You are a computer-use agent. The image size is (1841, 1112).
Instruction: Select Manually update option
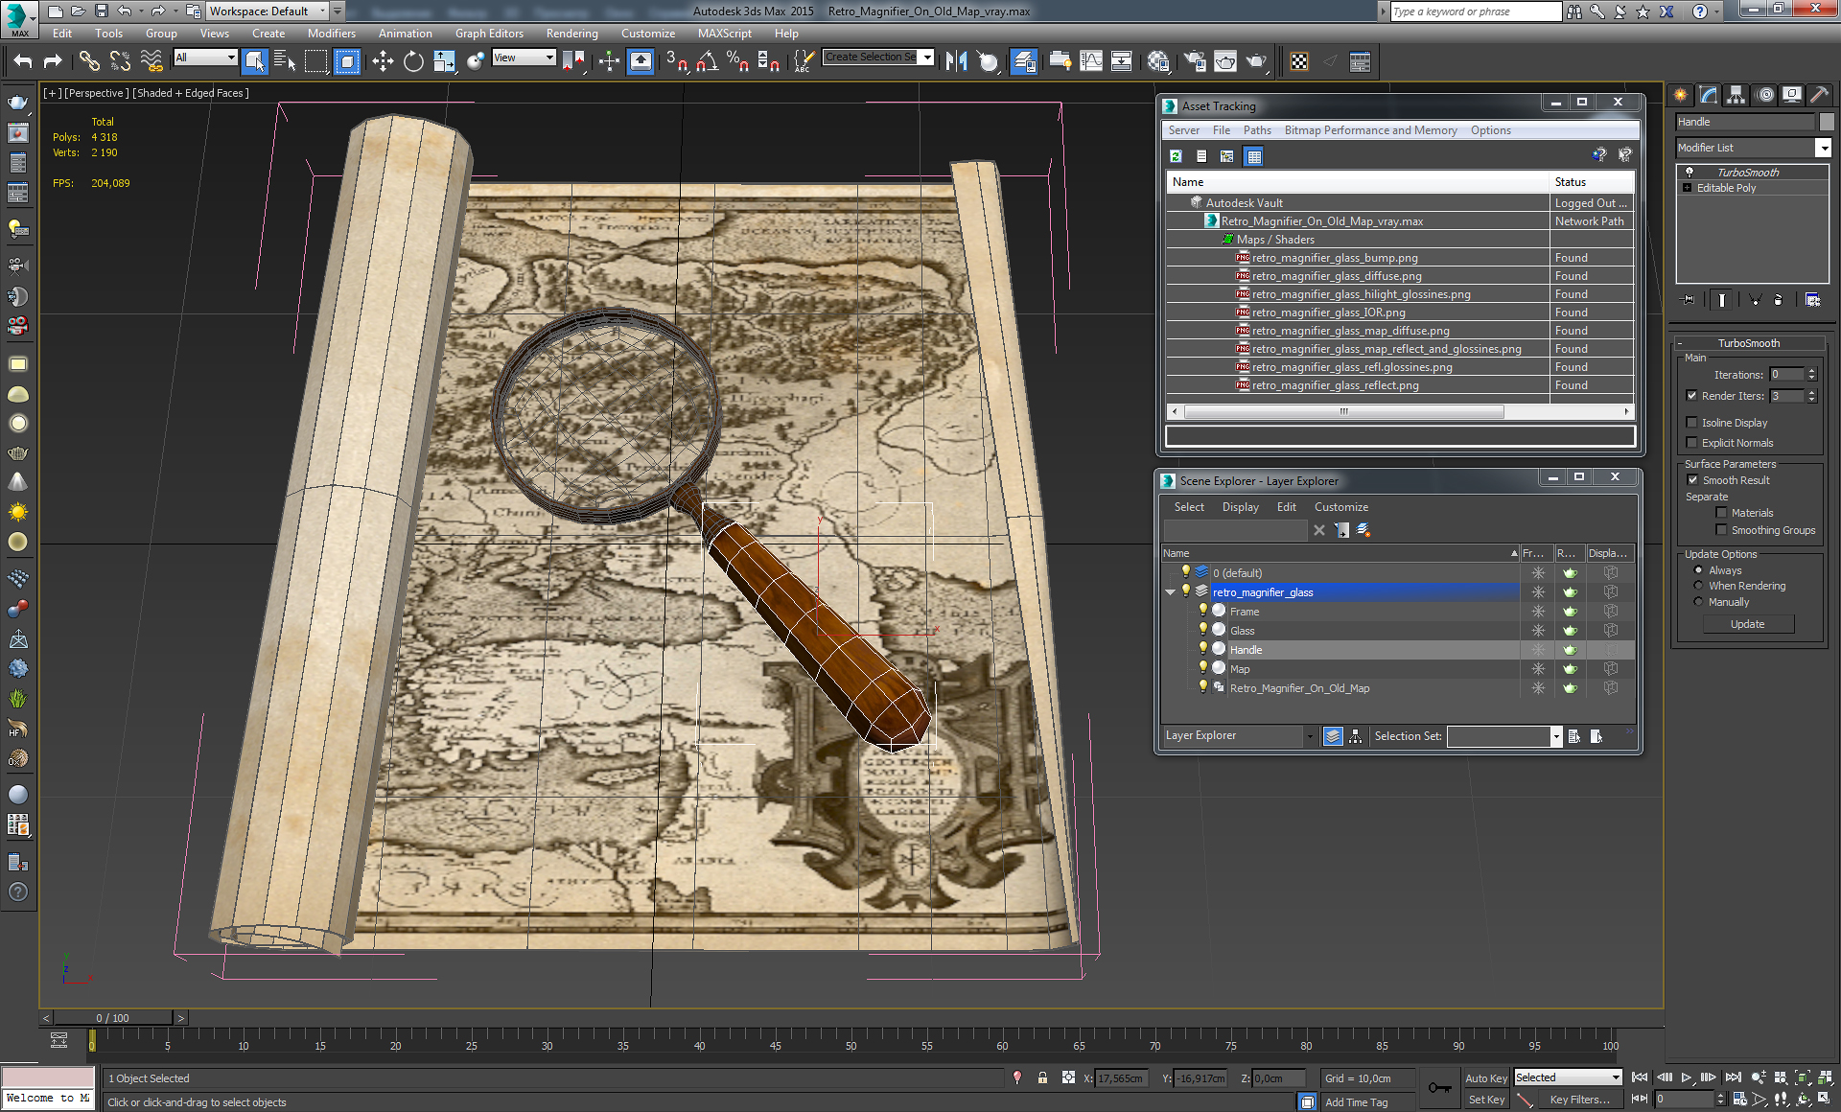tap(1698, 602)
